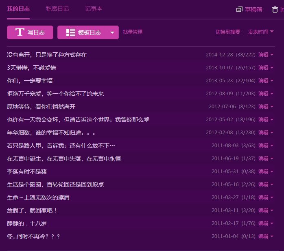Click 编辑 for the 2012-07-06 log
Screen dimensions: 284x251
(263, 107)
